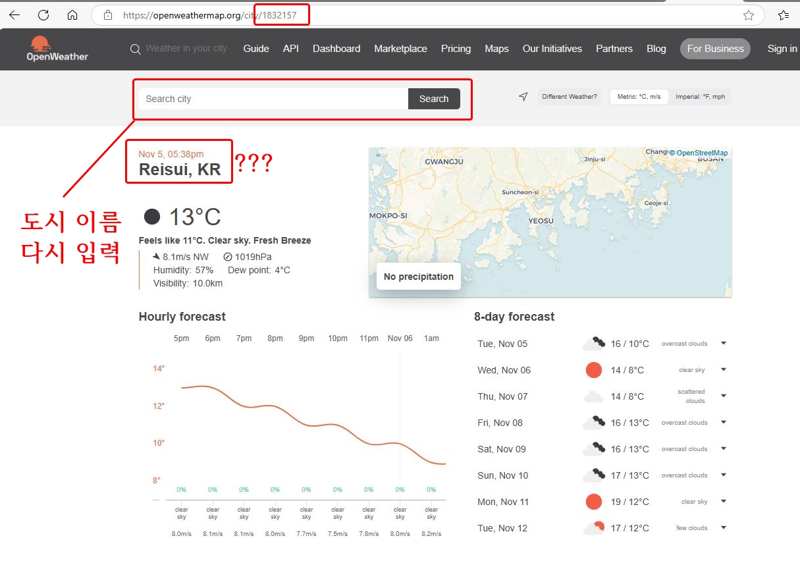Screen dimensions: 800x561
Task: Open the favorites list icon
Action: tap(784, 15)
